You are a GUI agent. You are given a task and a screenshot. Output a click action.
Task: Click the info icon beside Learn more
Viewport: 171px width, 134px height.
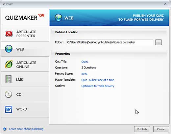[5, 129]
